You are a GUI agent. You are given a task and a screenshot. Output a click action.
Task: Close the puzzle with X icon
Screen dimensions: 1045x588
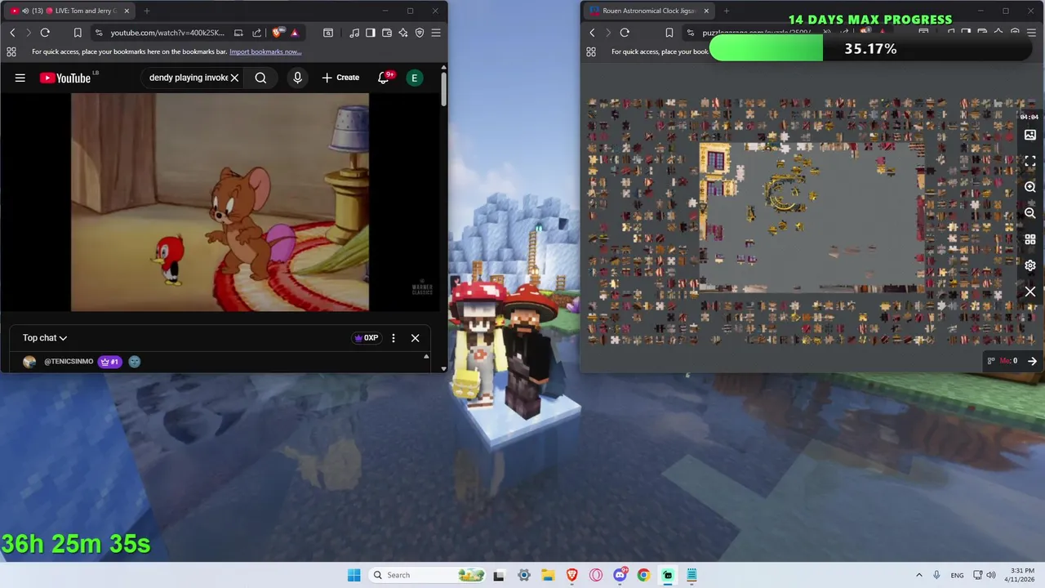point(1030,292)
